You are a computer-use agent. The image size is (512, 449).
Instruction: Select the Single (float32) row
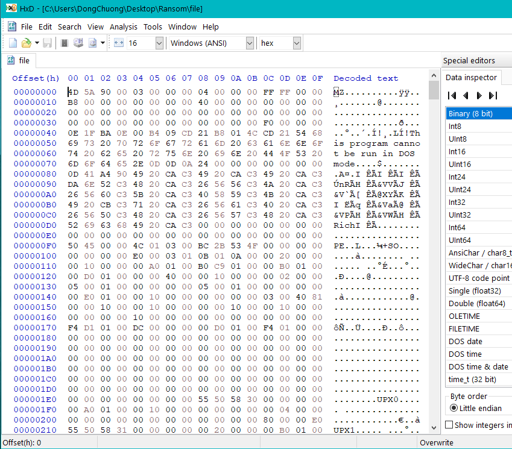(x=479, y=290)
